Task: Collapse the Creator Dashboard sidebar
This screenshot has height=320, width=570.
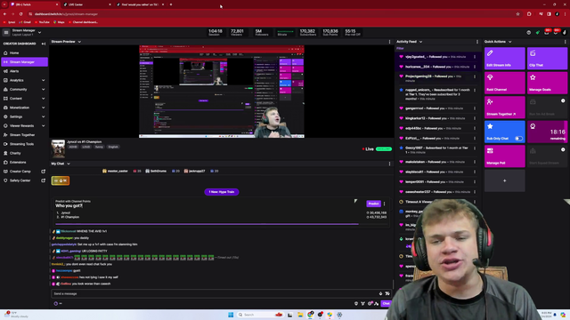Action: (44, 44)
